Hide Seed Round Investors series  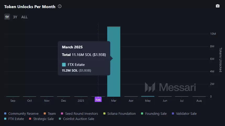(80, 113)
